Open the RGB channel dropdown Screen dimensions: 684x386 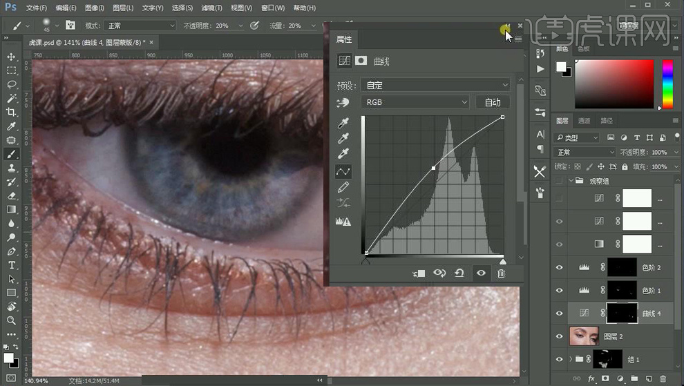click(x=415, y=102)
